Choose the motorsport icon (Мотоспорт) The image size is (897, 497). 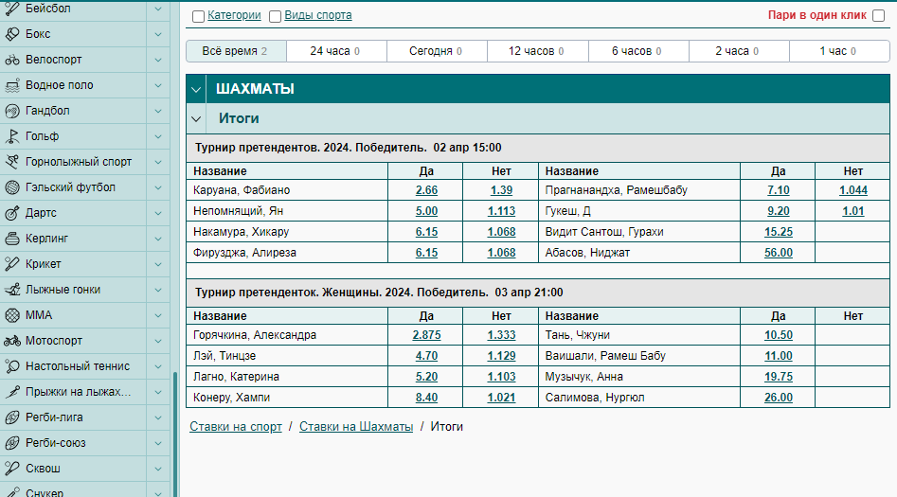[x=12, y=341]
